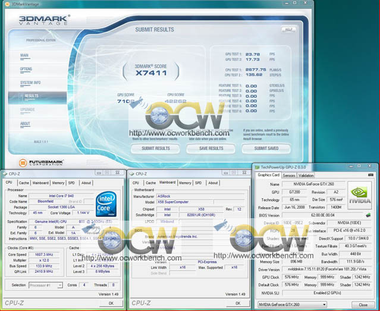Open About tab in left CPU-Z
The image size is (380, 311).
[x=86, y=183]
